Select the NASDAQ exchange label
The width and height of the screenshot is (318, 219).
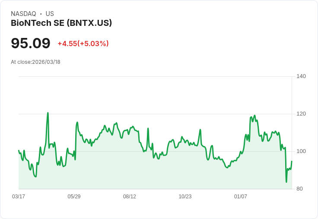(x=23, y=14)
